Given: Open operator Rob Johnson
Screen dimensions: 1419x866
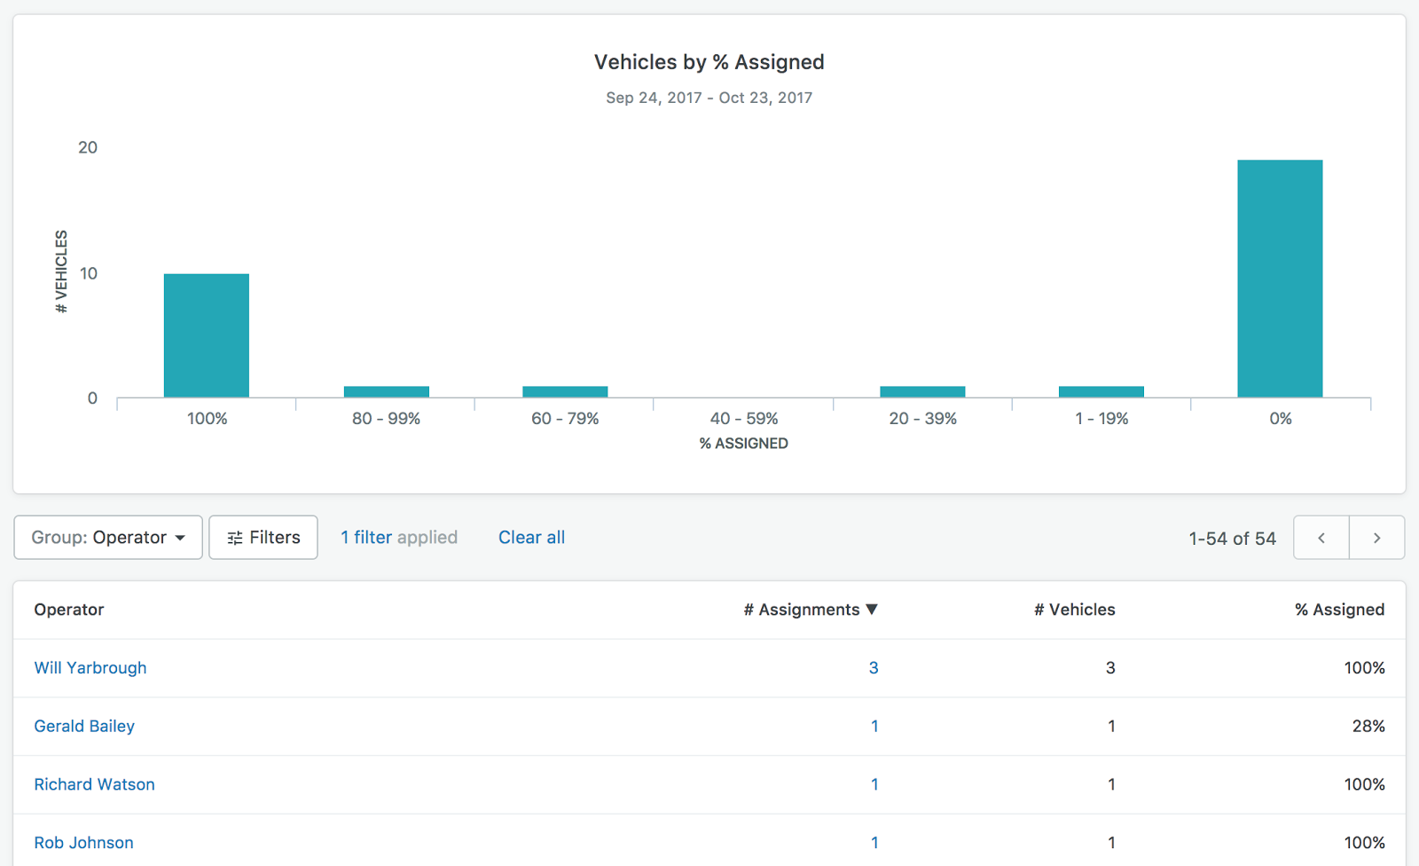Looking at the screenshot, I should tap(83, 843).
